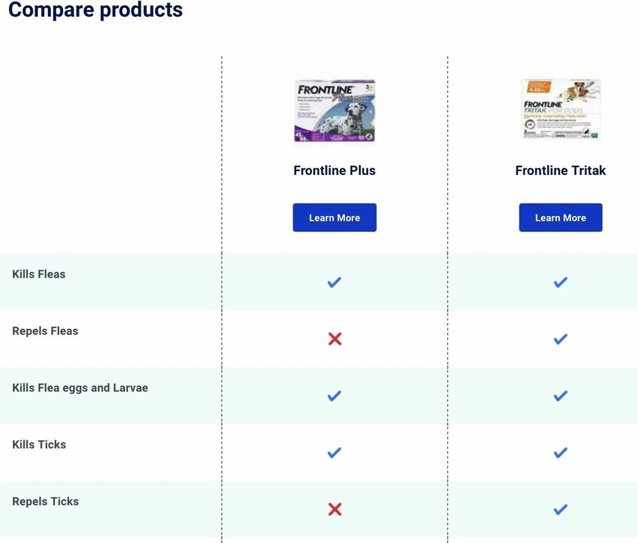Click the Repels Ticks row label
Image resolution: width=637 pixels, height=543 pixels.
45,501
